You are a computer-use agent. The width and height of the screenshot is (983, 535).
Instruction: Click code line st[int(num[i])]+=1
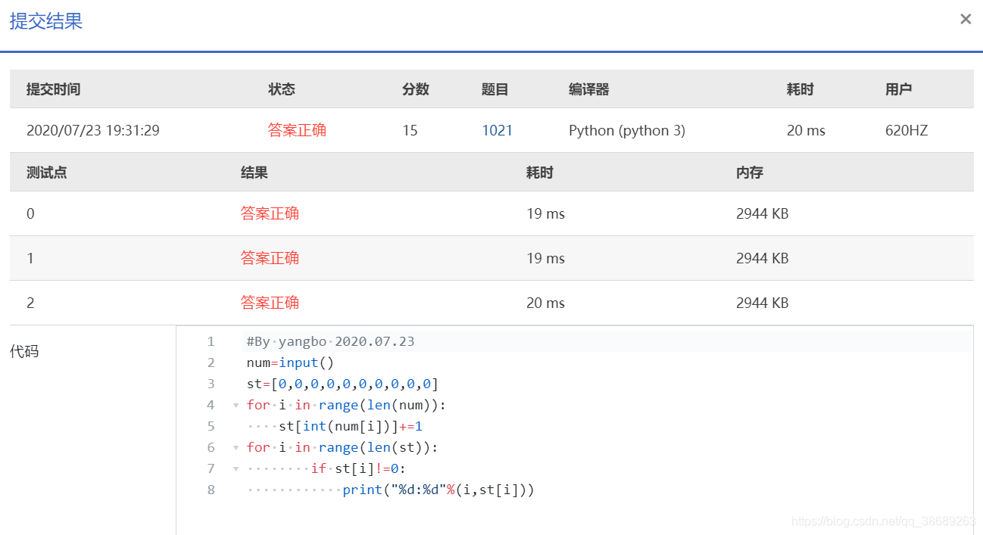point(351,426)
